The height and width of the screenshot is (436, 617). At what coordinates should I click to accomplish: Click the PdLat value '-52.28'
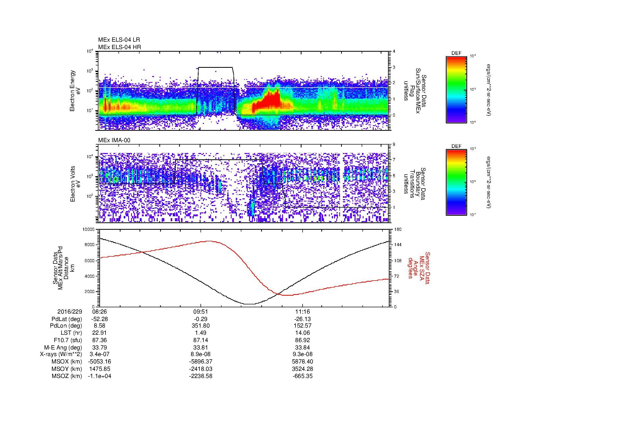click(100, 319)
